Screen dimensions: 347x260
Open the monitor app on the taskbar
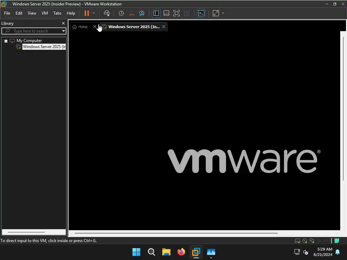point(211,252)
